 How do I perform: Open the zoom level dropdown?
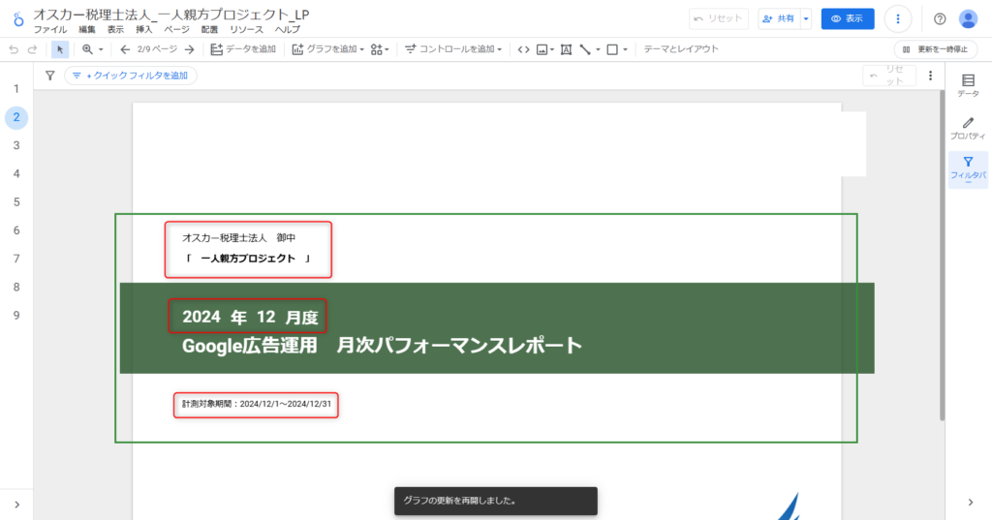[x=93, y=49]
